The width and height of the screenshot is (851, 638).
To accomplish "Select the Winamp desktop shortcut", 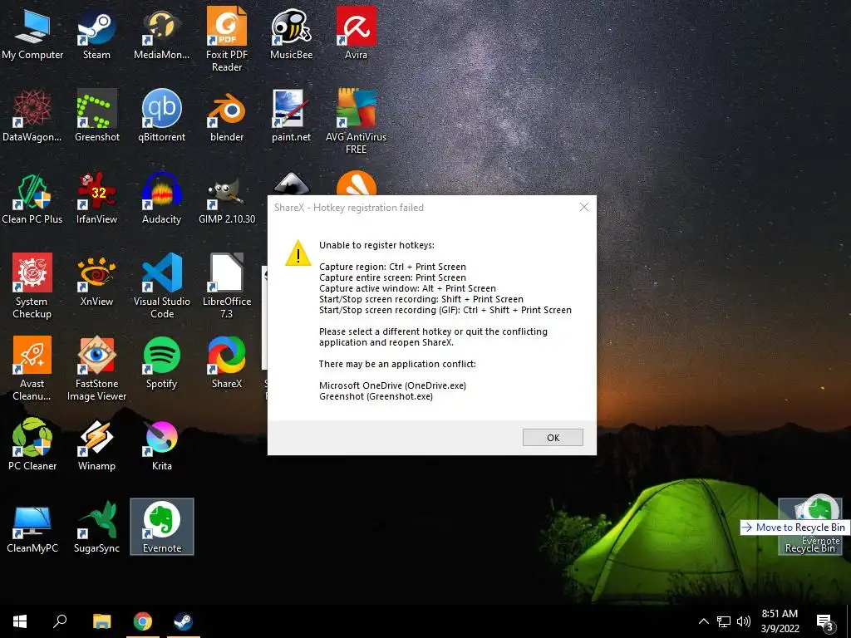I will [96, 445].
